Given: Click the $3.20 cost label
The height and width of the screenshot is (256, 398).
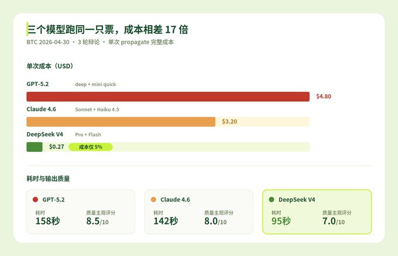Looking at the screenshot, I should [x=229, y=122].
